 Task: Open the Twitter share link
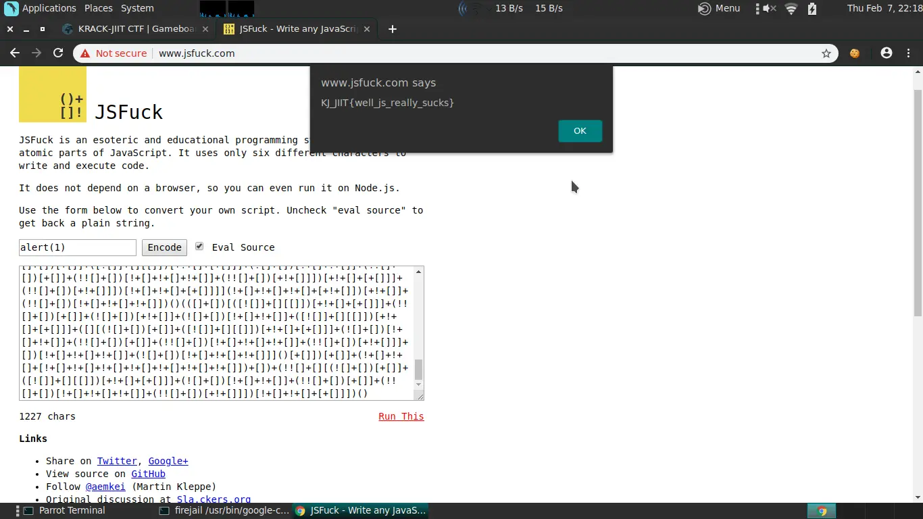tap(117, 461)
